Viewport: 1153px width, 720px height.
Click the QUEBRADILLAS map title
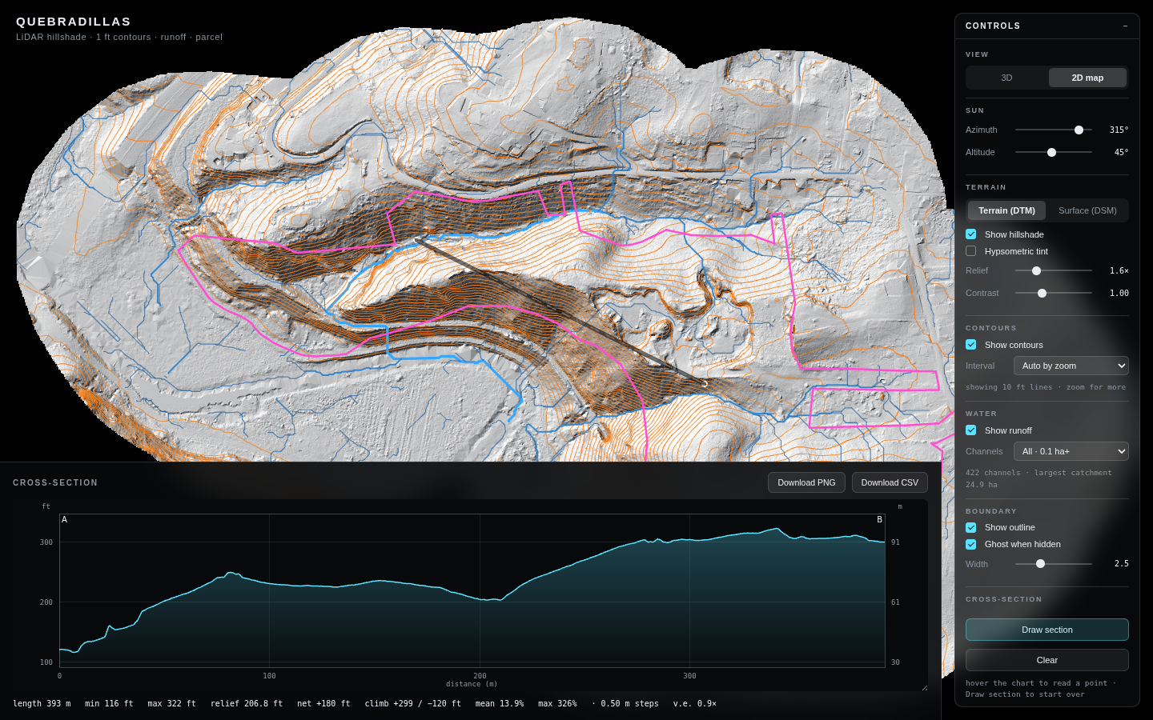[74, 22]
